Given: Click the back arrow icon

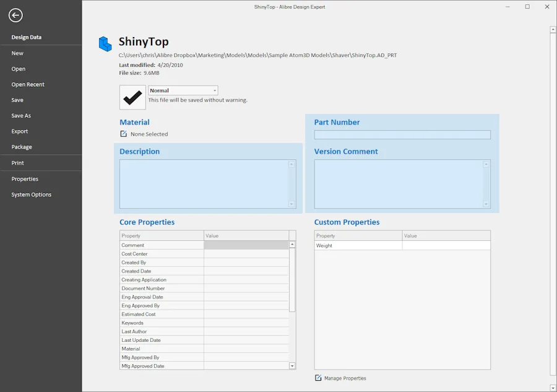Looking at the screenshot, I should click(15, 15).
